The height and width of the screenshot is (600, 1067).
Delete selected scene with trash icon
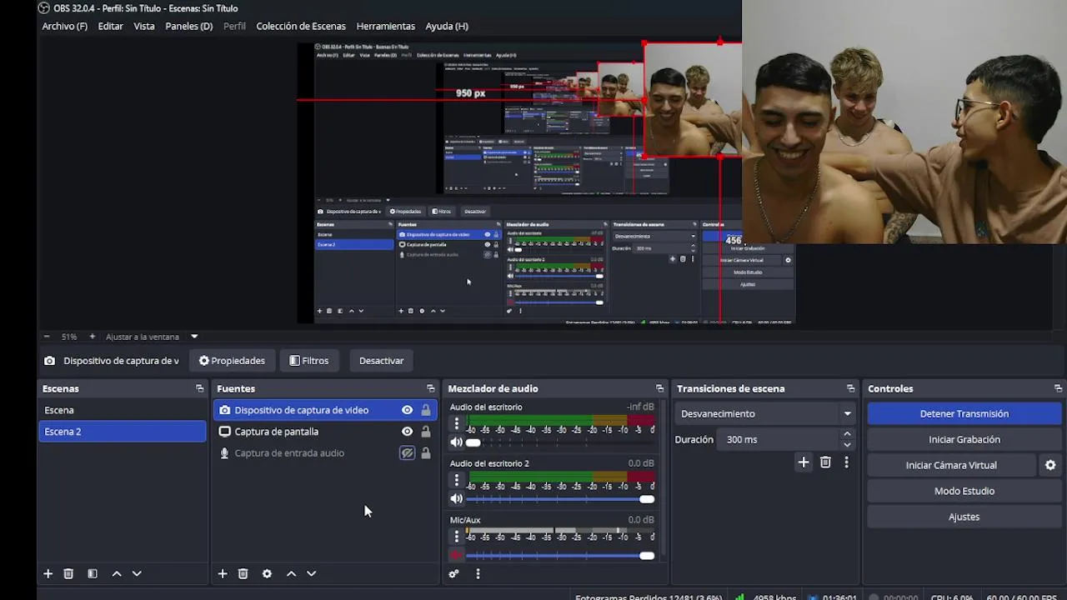coord(69,573)
